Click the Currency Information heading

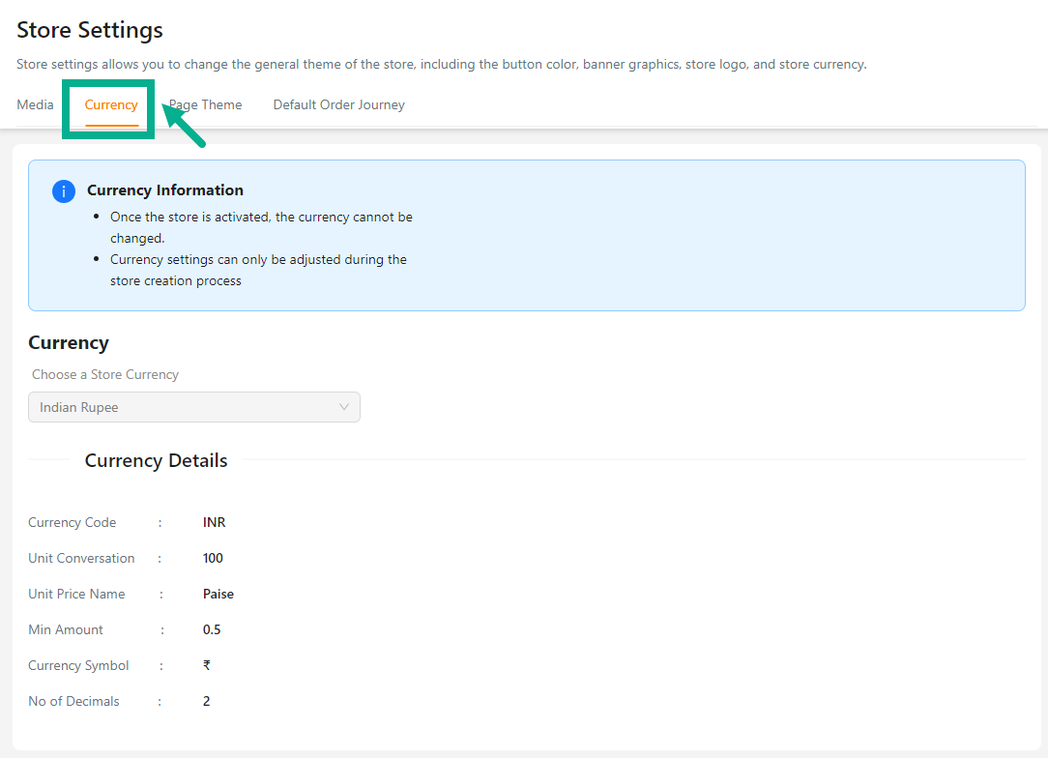(165, 190)
